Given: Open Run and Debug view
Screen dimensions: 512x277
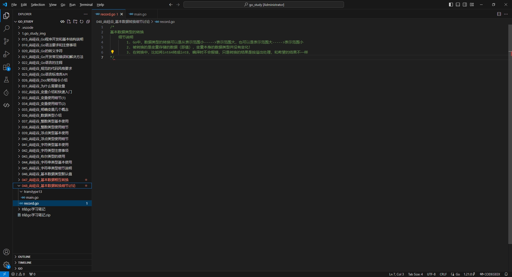Looking at the screenshot, I should [x=6, y=54].
